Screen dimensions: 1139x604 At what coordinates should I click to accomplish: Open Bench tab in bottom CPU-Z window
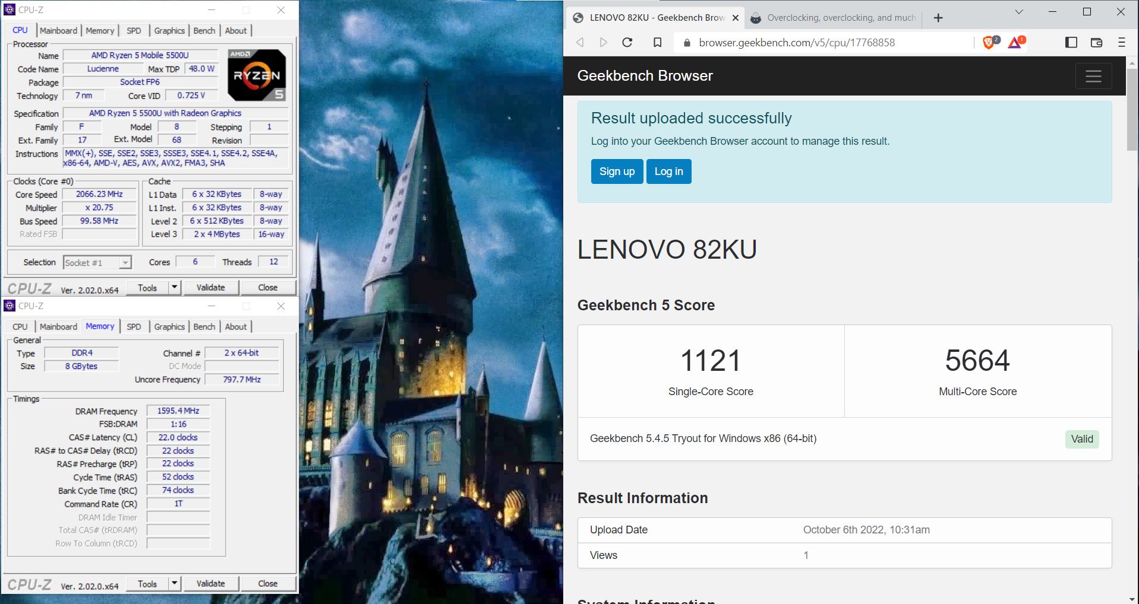(x=204, y=327)
